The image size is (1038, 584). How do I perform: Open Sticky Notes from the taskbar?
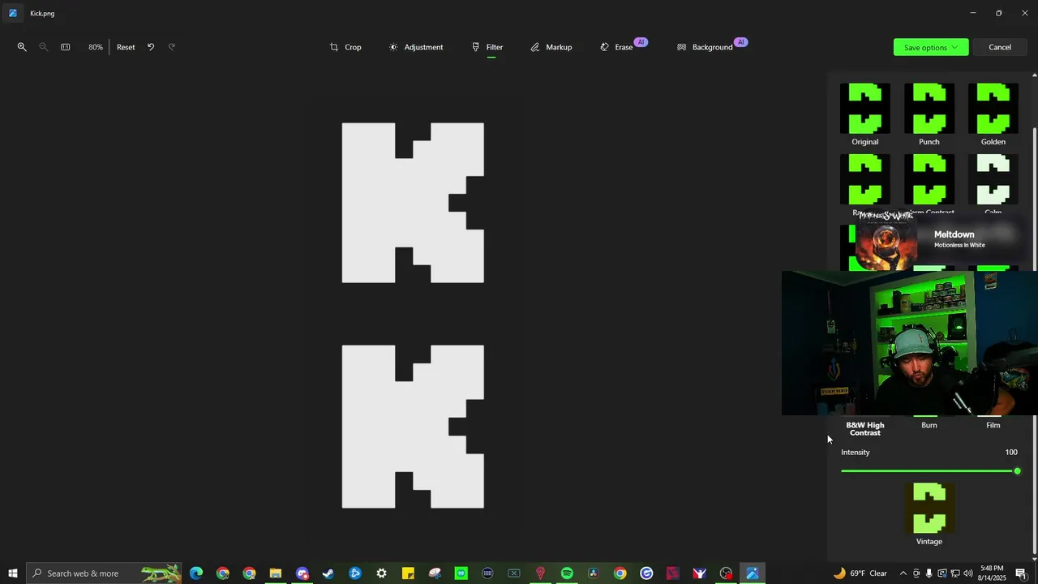408,573
